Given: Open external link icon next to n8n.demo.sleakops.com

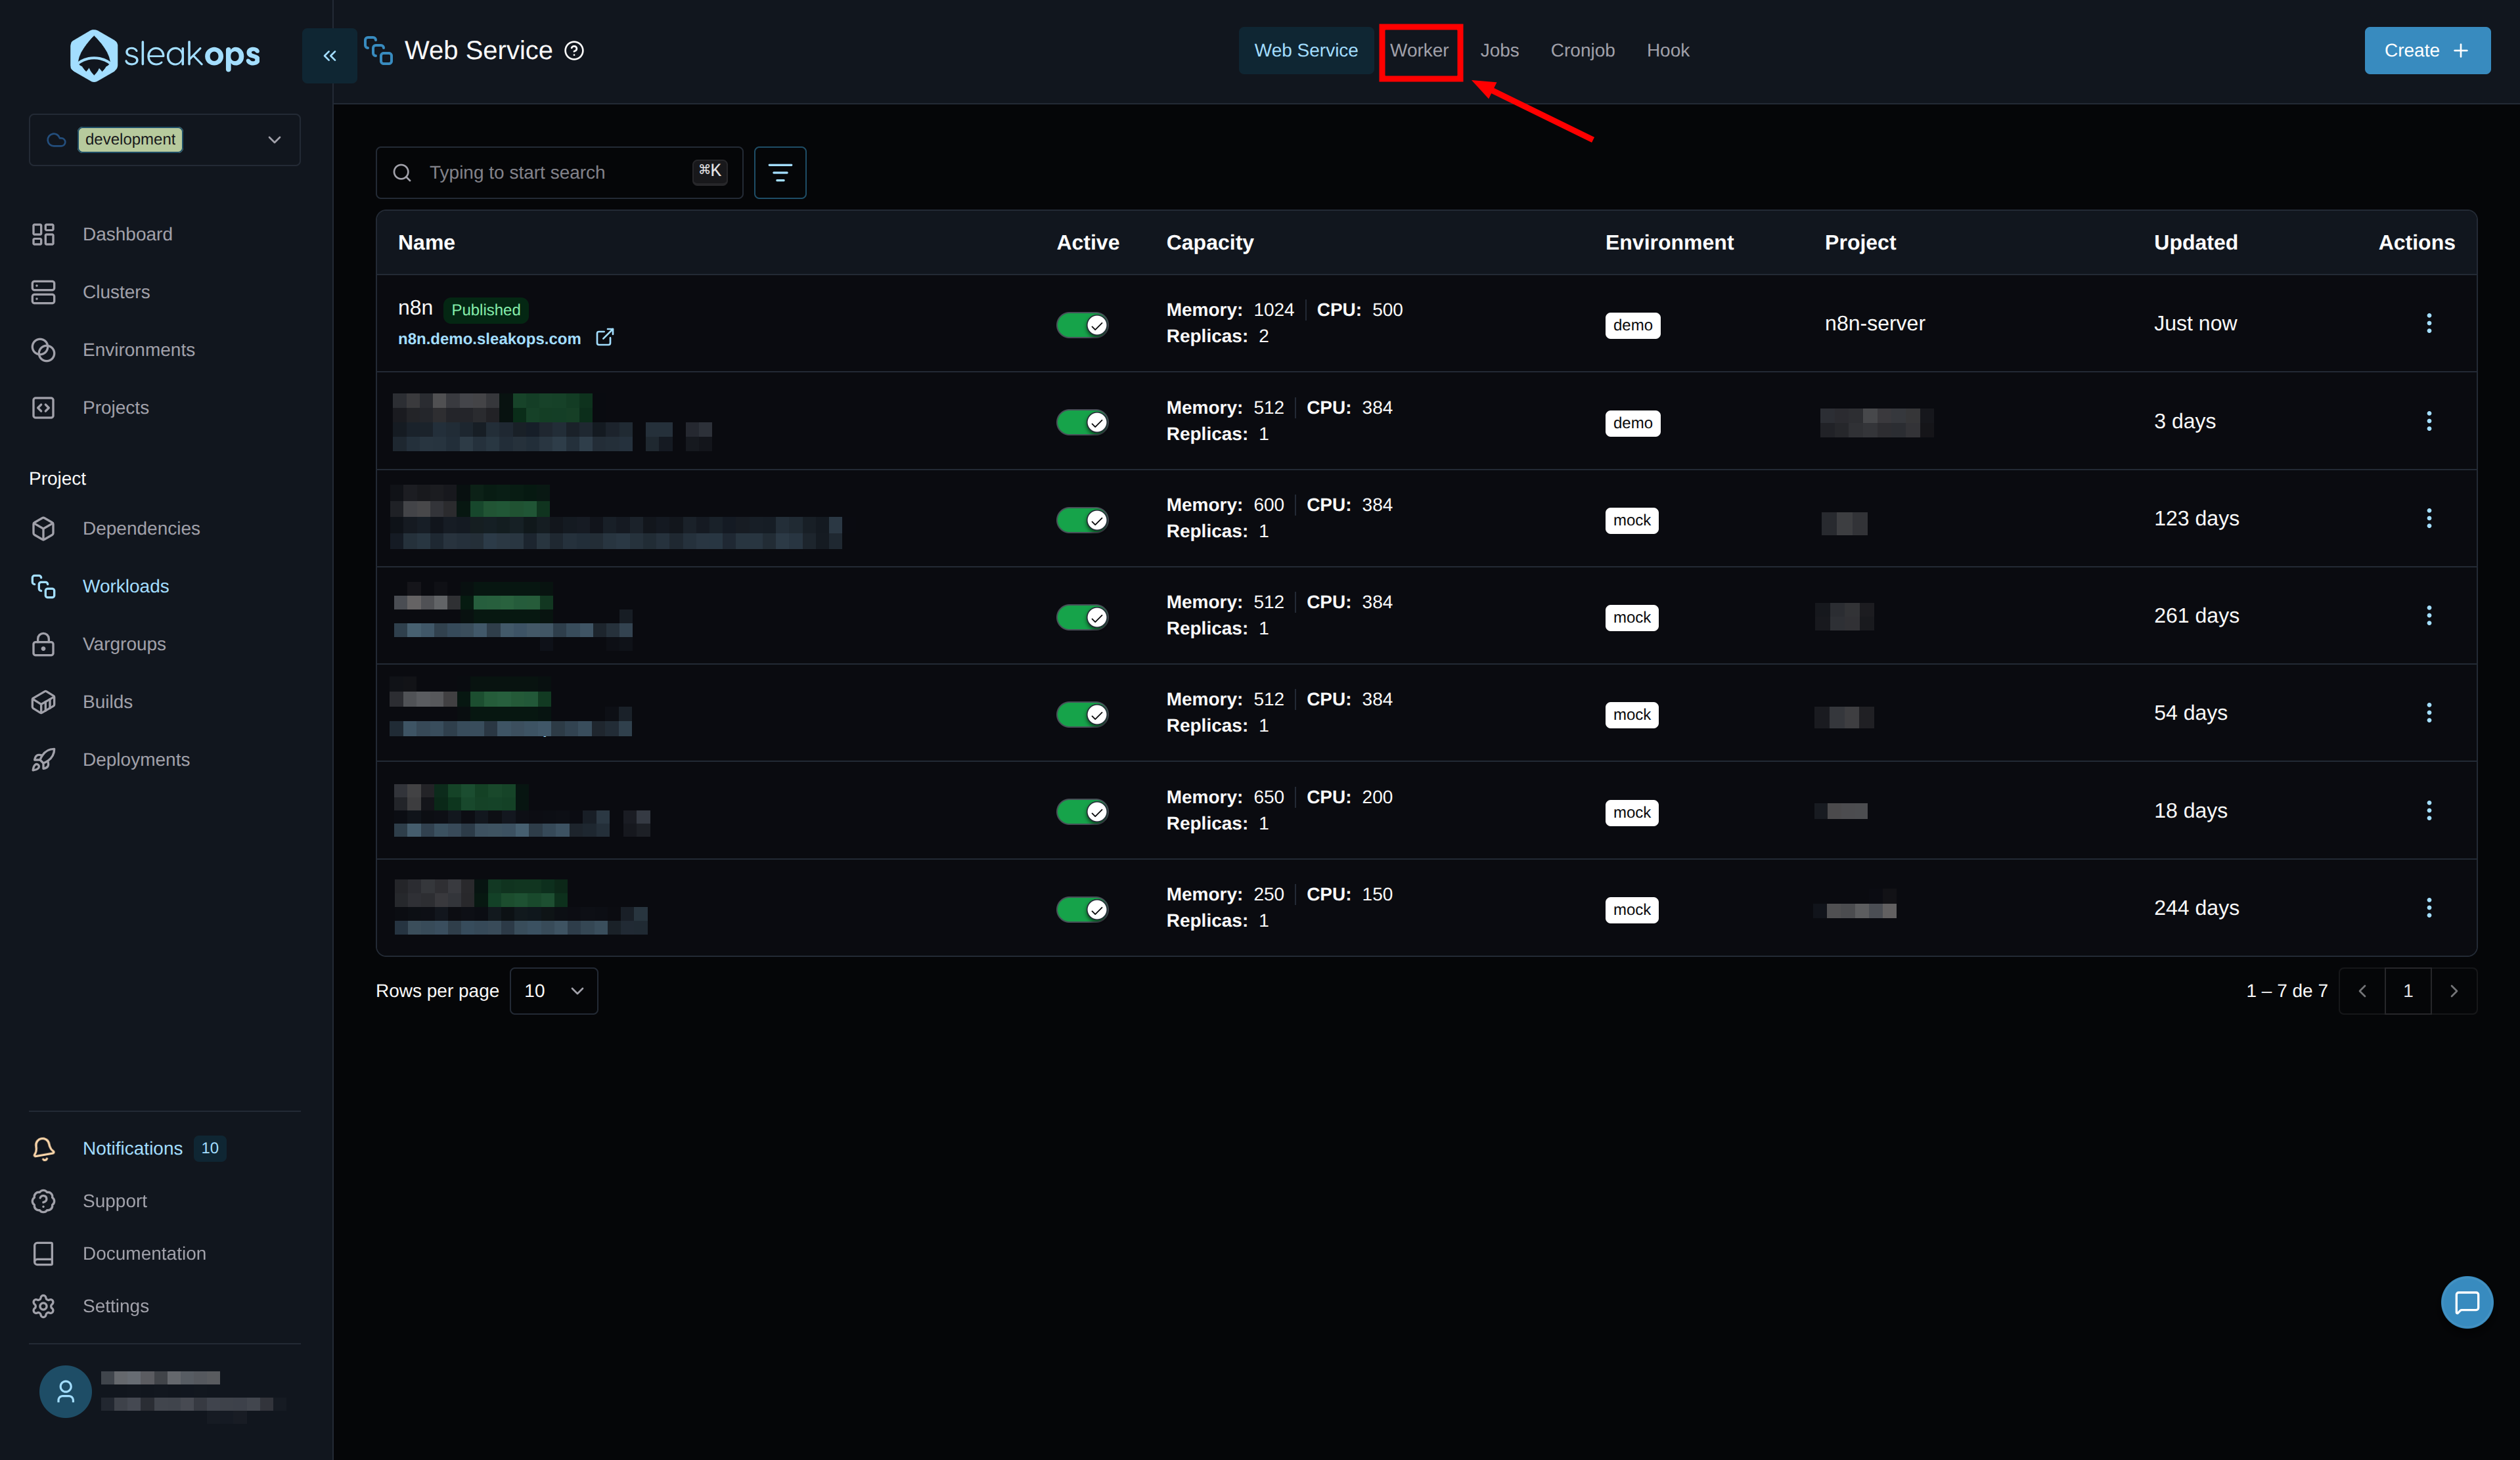Looking at the screenshot, I should (604, 338).
